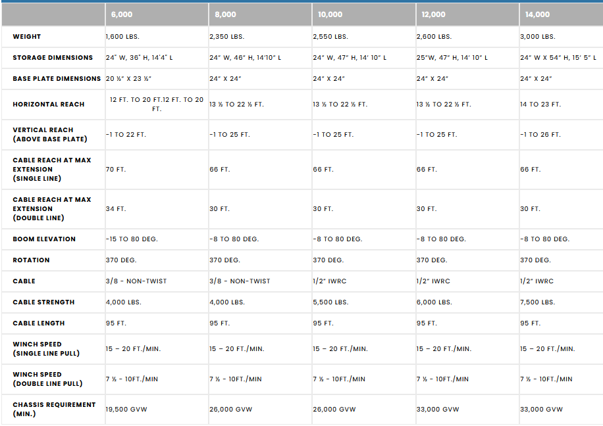Click the 10,000 column header
Image resolution: width=603 pixels, height=426 pixels.
pos(330,14)
